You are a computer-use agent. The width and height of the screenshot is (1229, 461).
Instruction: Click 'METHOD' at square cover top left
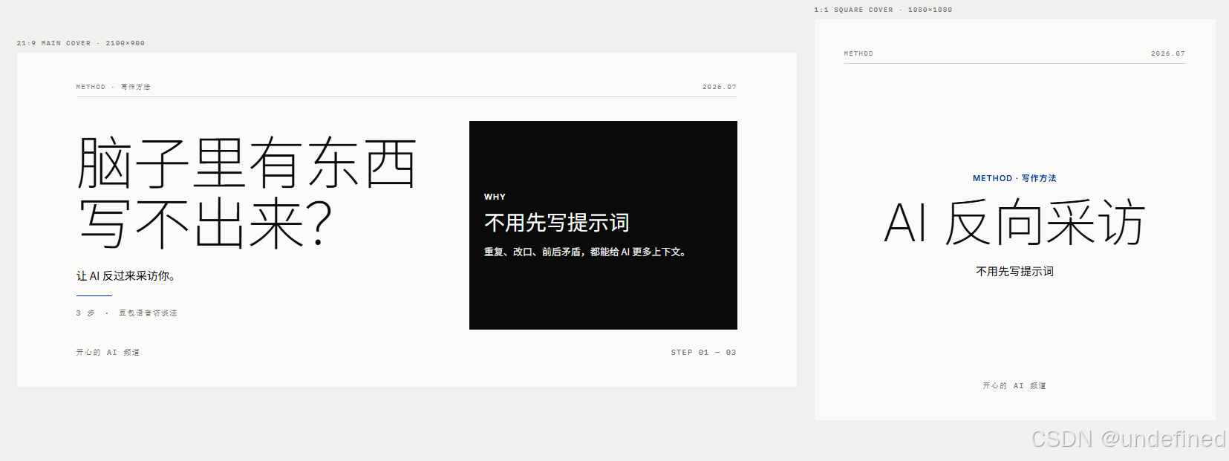(858, 53)
